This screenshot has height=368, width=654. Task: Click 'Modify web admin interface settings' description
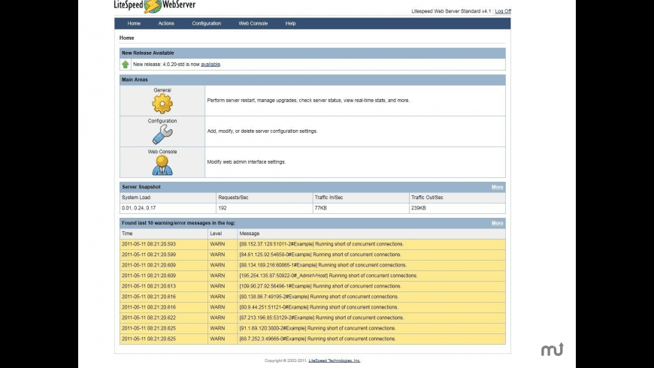[x=246, y=162]
